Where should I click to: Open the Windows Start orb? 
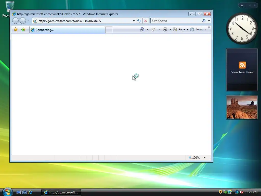click(8, 192)
